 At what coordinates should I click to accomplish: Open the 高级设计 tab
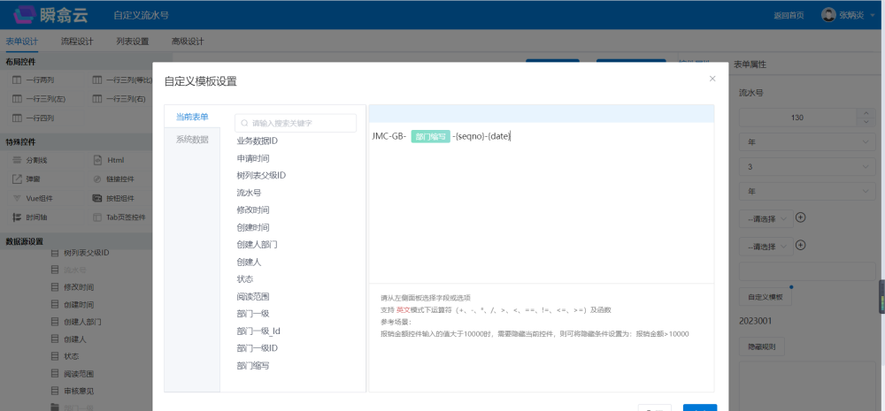coord(188,42)
